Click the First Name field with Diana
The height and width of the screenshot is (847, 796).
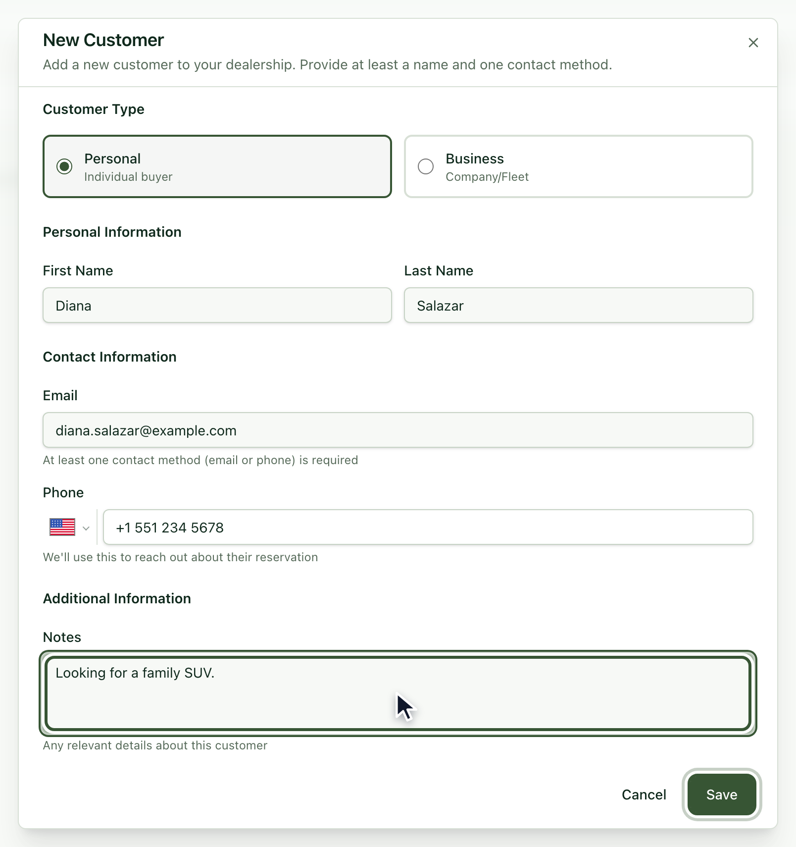point(217,306)
